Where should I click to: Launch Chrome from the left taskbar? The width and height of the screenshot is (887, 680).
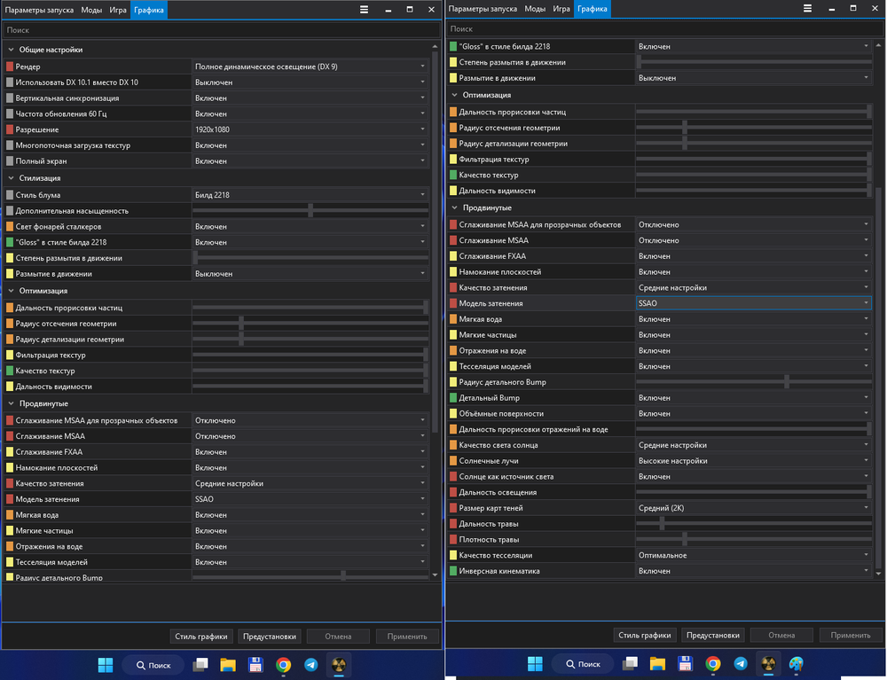click(283, 664)
